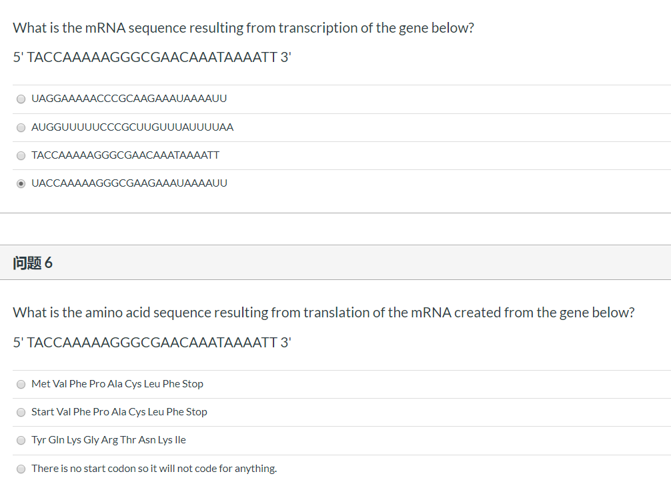
Task: Click answer text AUGGUUUUUCCCGCUUGUUUAUUUUAA
Action: point(132,127)
